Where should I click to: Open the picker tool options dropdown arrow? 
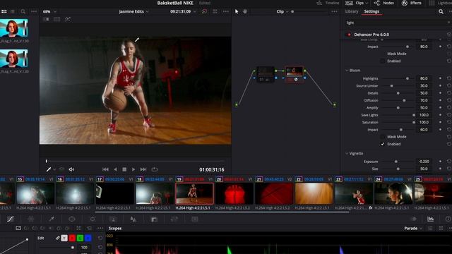coord(54,169)
